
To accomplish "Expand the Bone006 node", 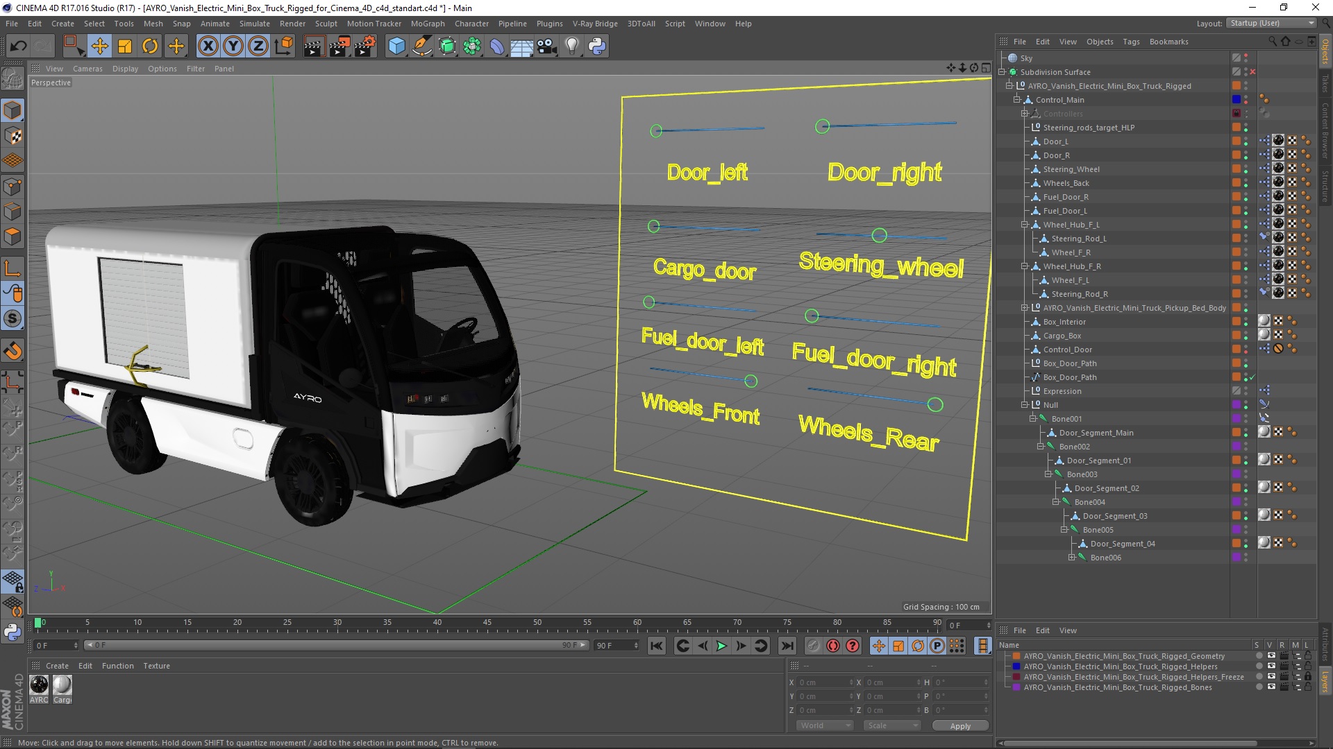I will pos(1071,558).
